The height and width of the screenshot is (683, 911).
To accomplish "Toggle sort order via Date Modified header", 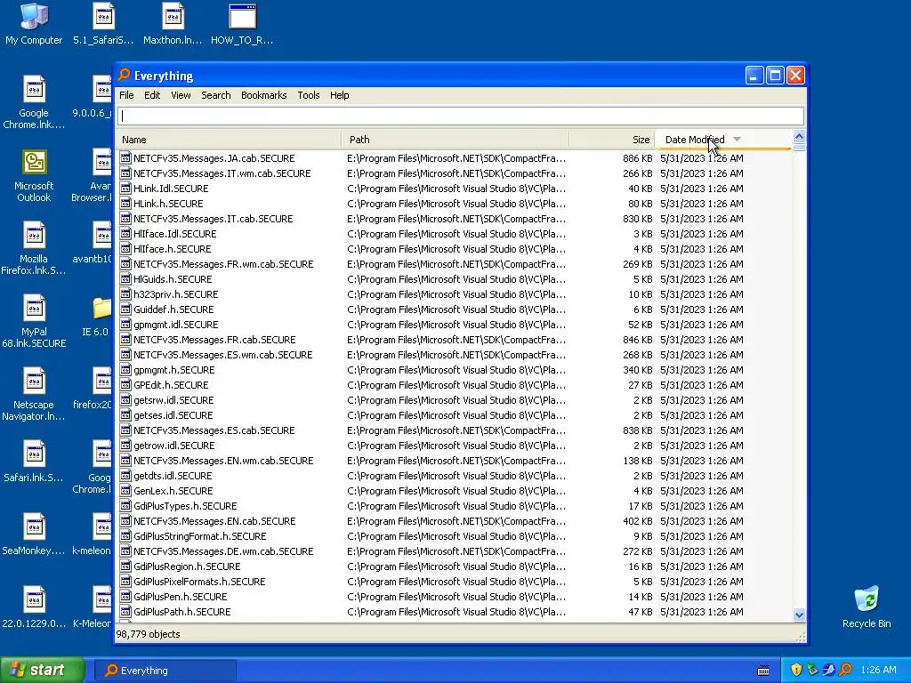I will [723, 140].
